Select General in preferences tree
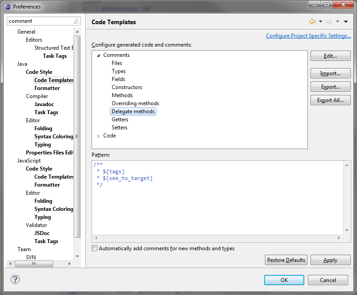Viewport: 357px width, 295px height. 26,32
